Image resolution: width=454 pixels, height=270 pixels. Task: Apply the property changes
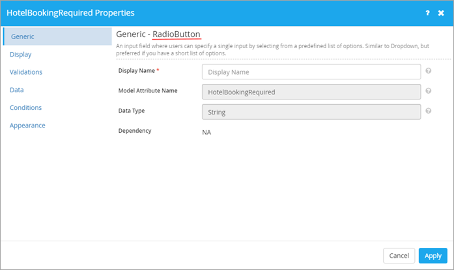(x=433, y=256)
